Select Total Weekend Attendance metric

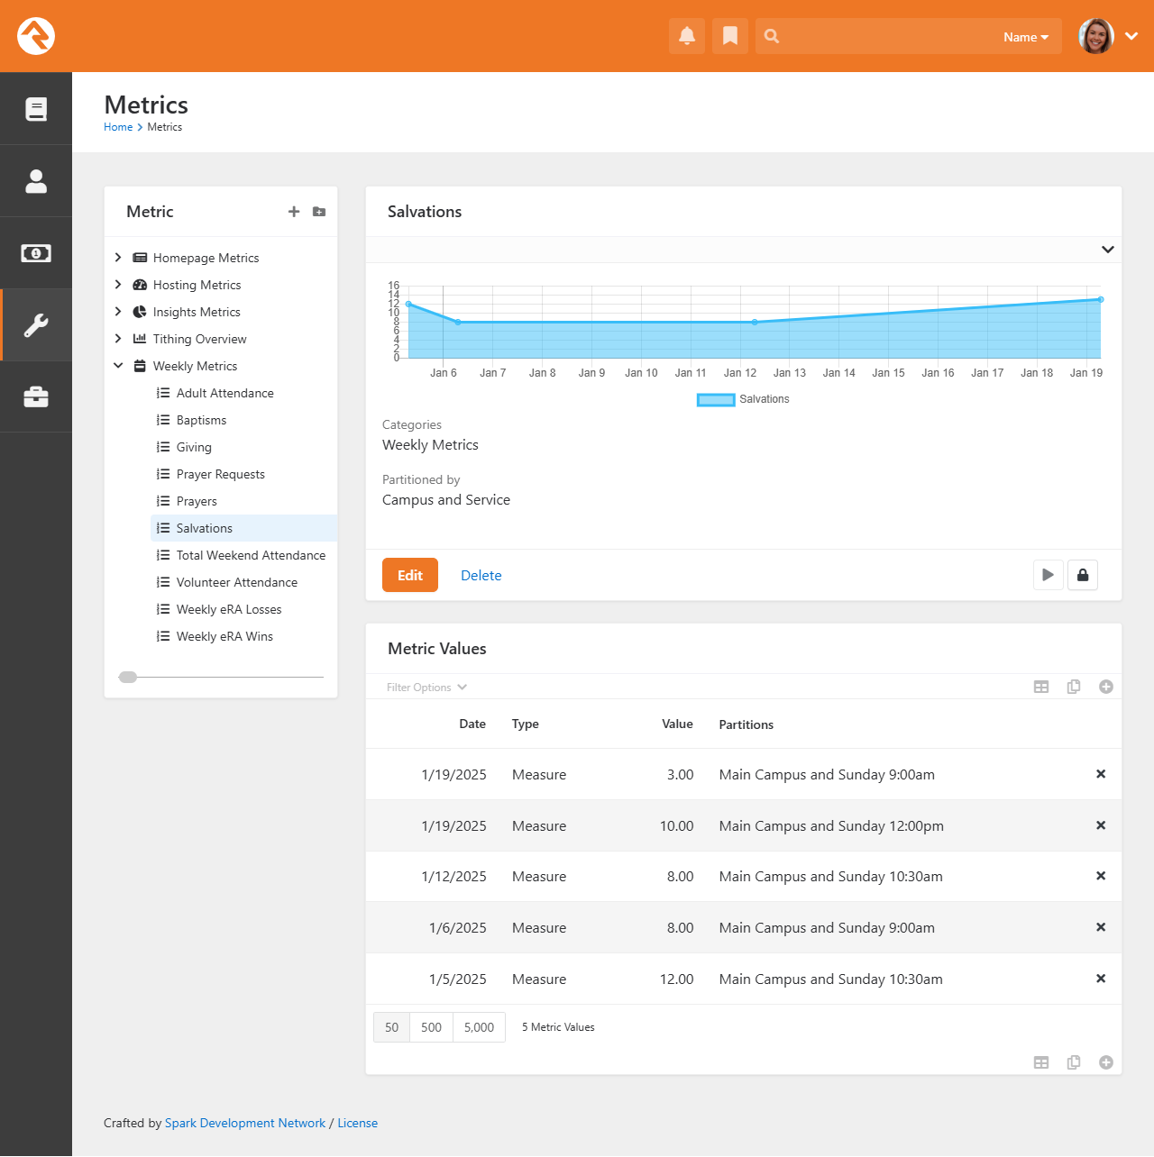(251, 555)
